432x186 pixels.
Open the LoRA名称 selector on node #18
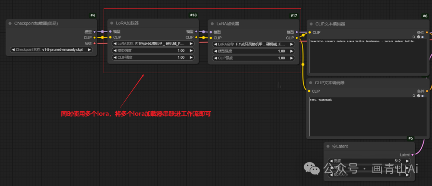click(x=153, y=44)
